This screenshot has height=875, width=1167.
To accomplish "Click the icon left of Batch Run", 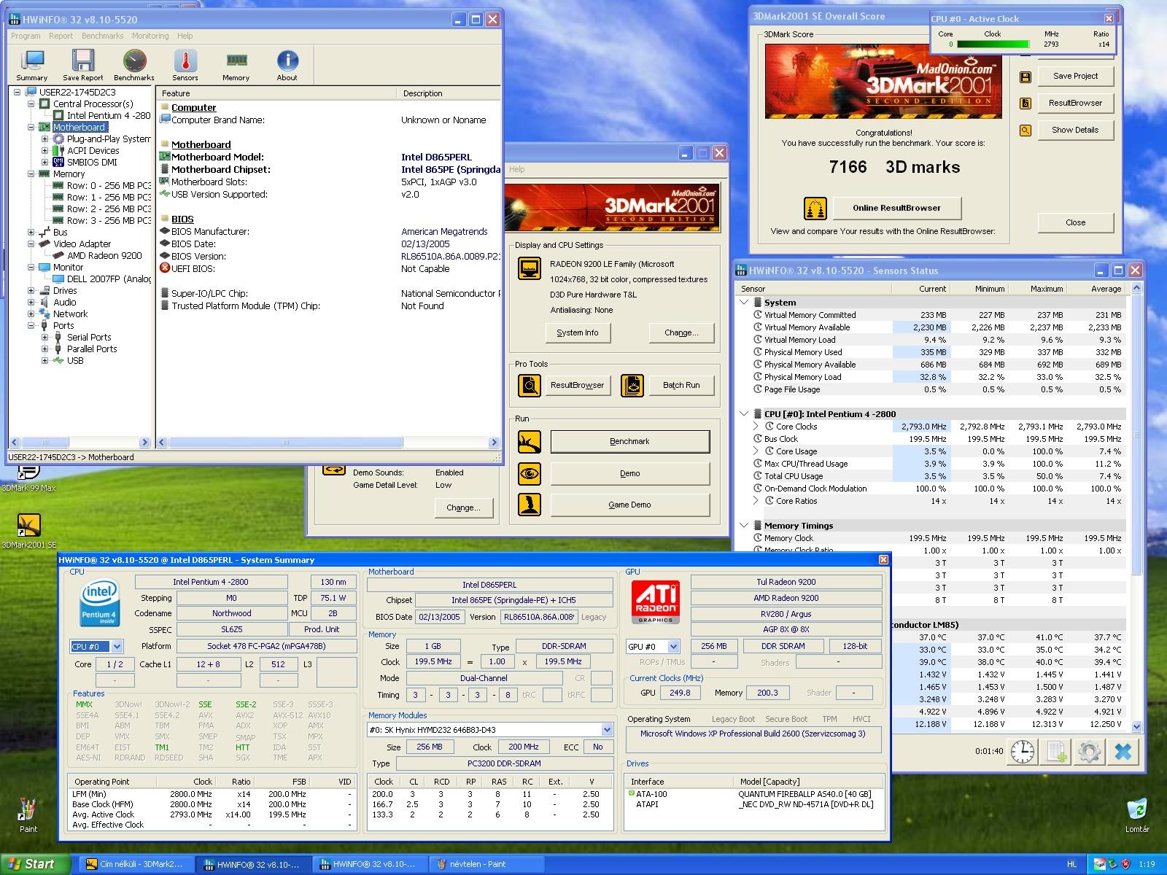I will point(632,385).
